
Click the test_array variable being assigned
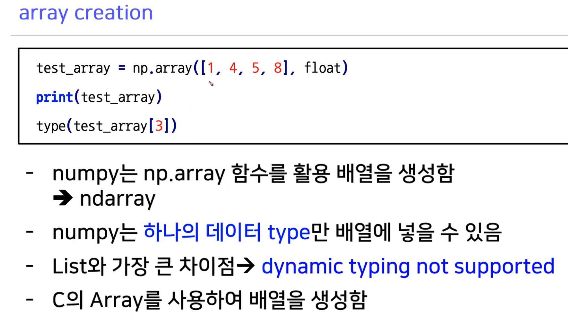click(x=73, y=68)
